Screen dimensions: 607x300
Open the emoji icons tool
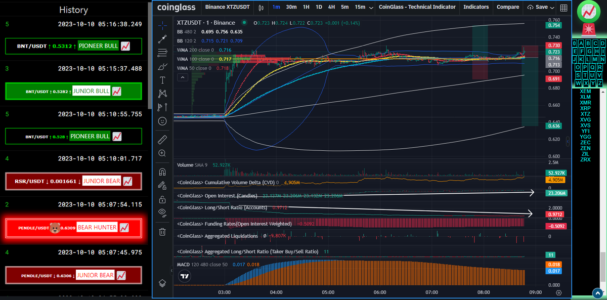[162, 121]
